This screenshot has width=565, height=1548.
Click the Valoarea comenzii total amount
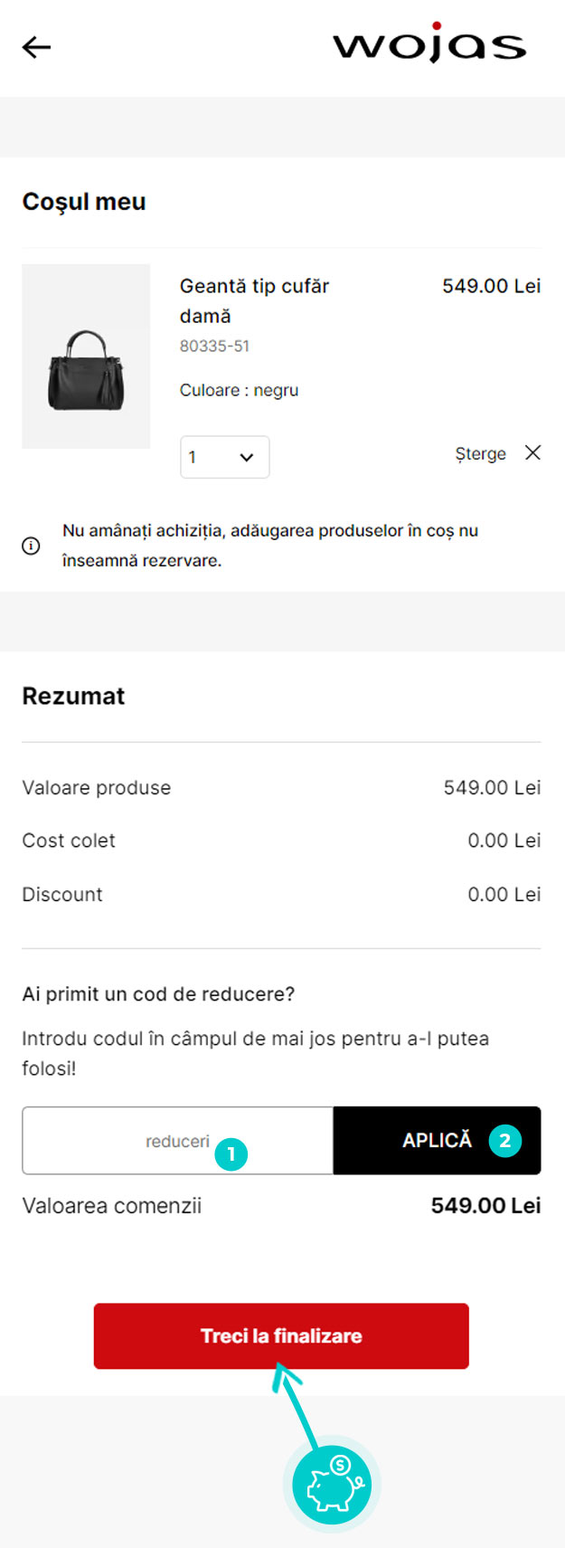(x=485, y=1206)
